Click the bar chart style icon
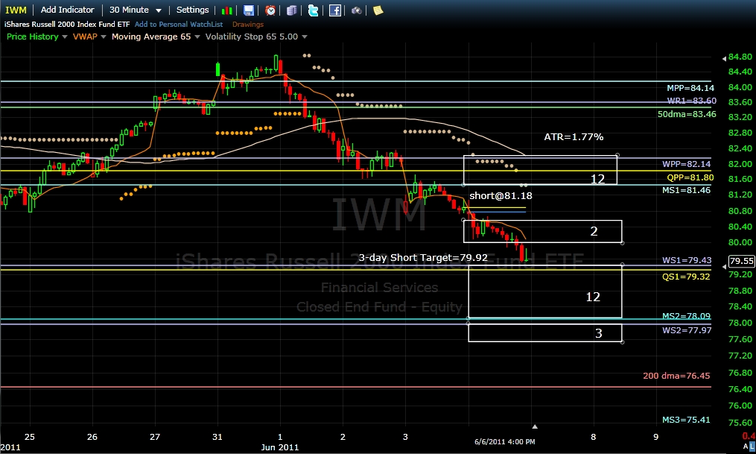Image resolution: width=756 pixels, height=454 pixels. point(229,10)
